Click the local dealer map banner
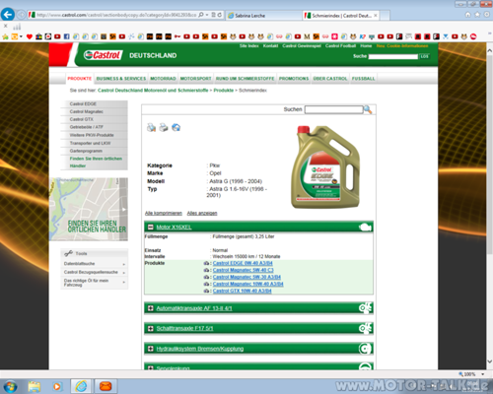Screen dimensions: 493x394 pyautogui.click(x=89, y=209)
